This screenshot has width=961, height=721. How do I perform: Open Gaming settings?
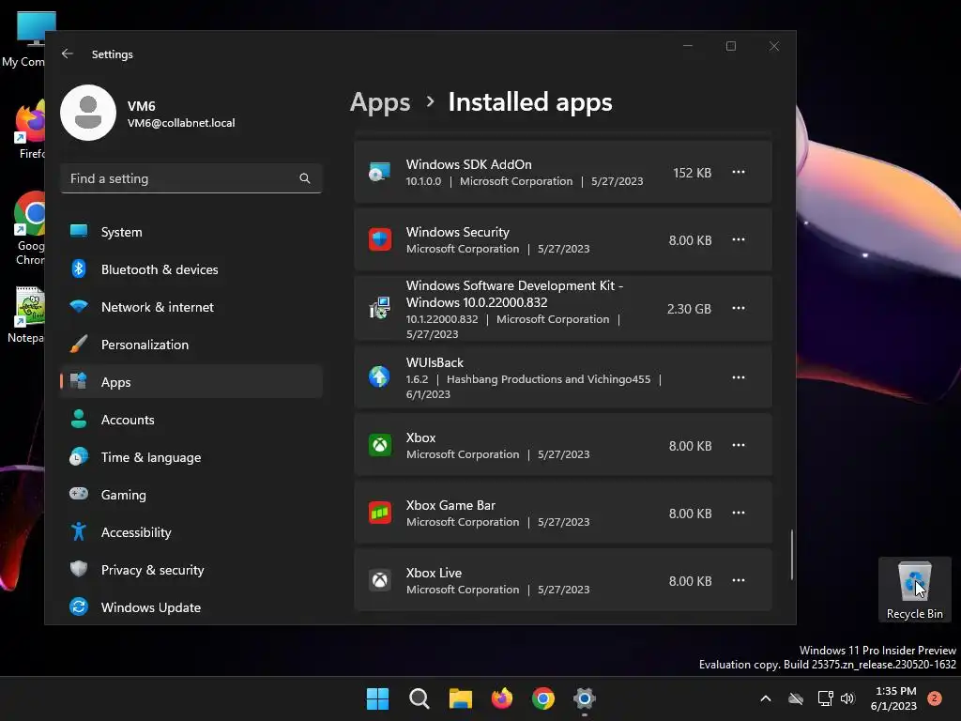[x=191, y=495]
